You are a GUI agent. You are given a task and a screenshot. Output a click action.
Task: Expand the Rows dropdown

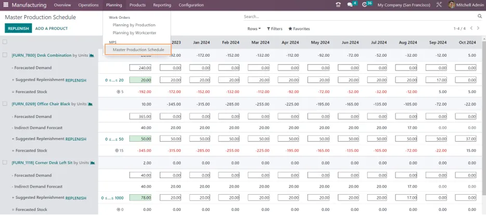pyautogui.click(x=254, y=29)
